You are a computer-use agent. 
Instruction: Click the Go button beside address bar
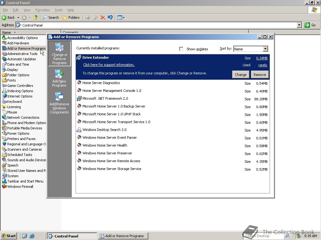point(310,25)
